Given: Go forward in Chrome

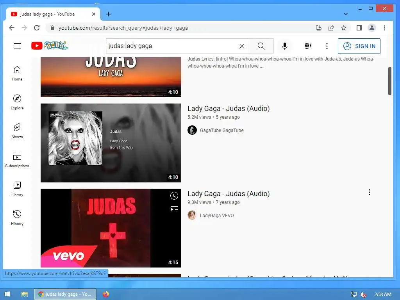Looking at the screenshot, I should (x=24, y=28).
